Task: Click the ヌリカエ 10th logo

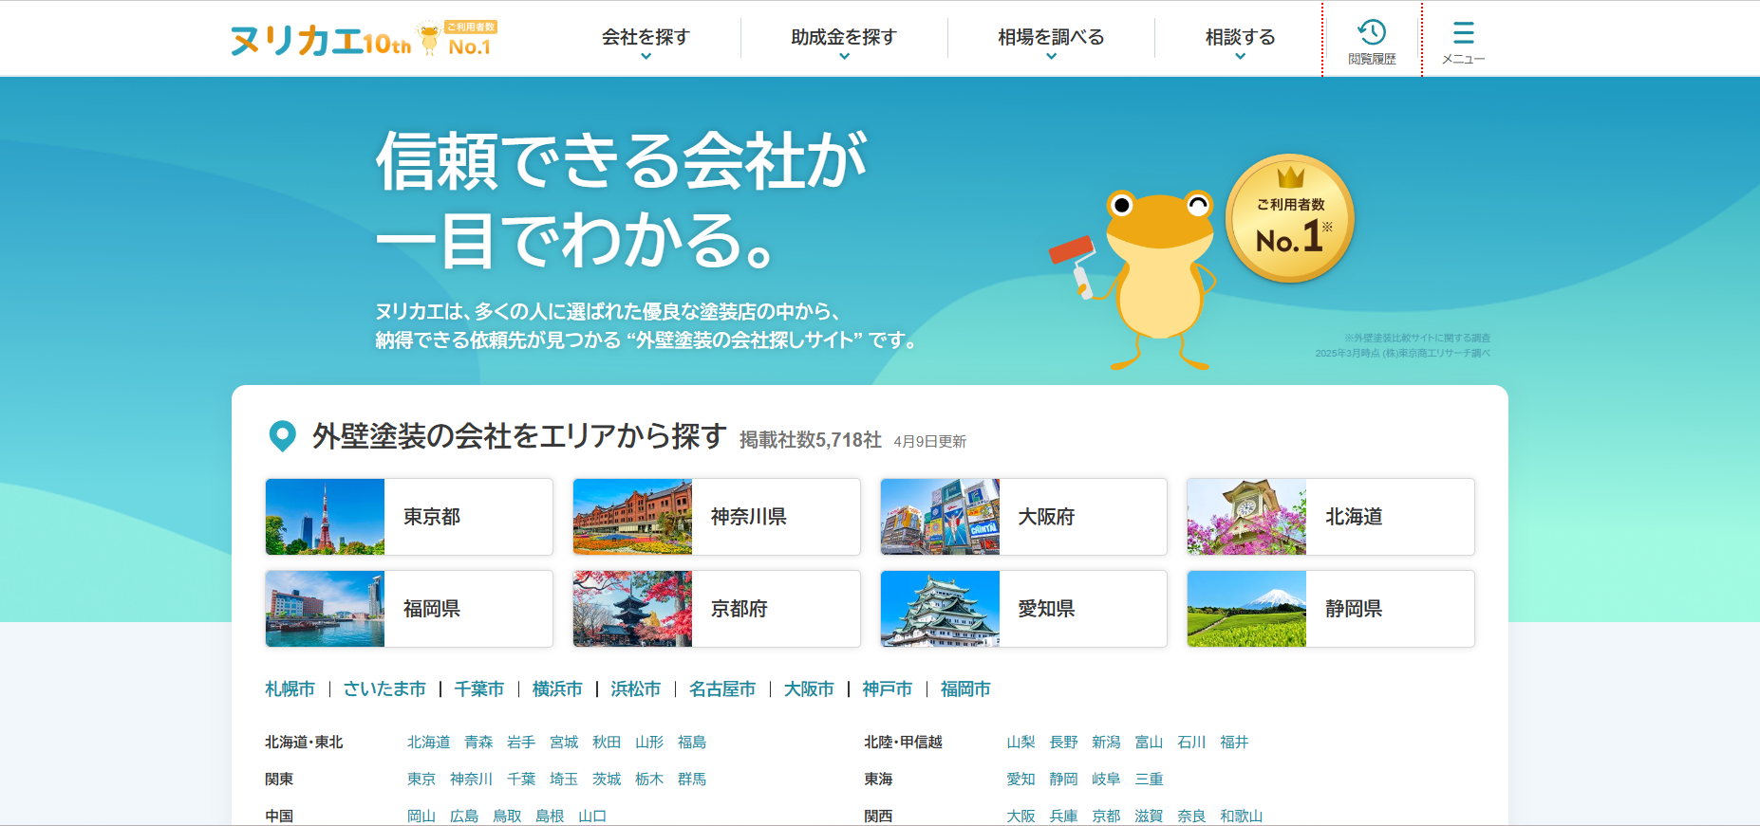Action: click(323, 40)
